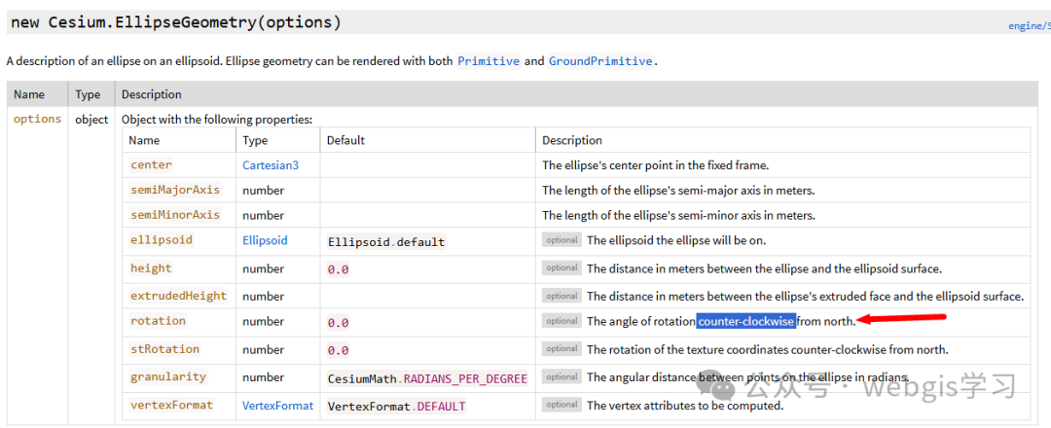Click the texture coordinates rotation description
Viewport: 1051px width, 428px height.
click(768, 349)
